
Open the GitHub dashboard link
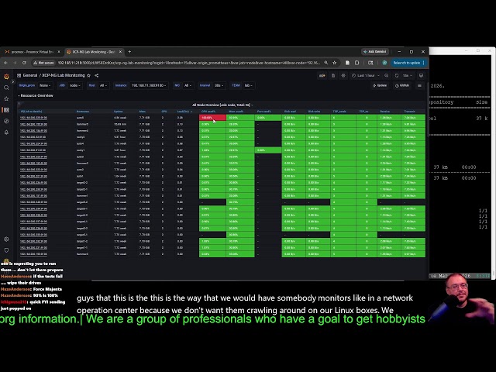click(402, 85)
